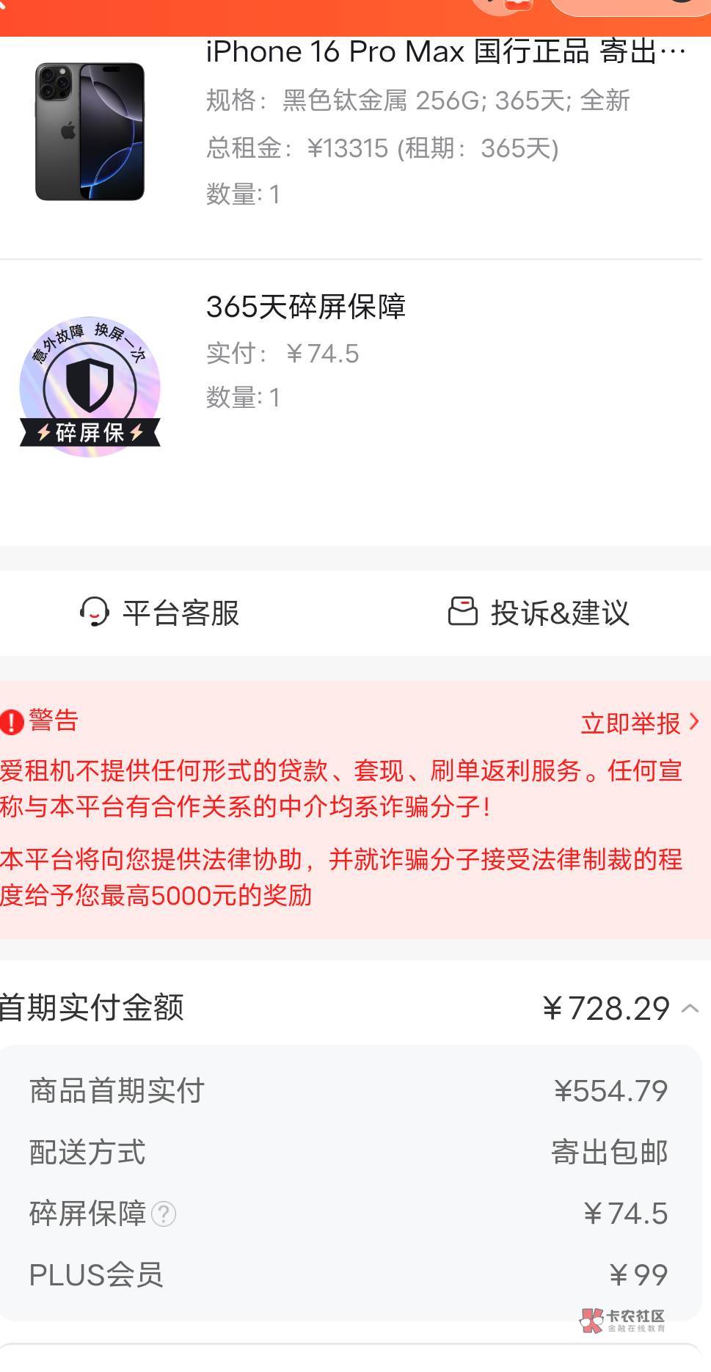Tap the 卡农社区 watermark logo

coord(622,1320)
